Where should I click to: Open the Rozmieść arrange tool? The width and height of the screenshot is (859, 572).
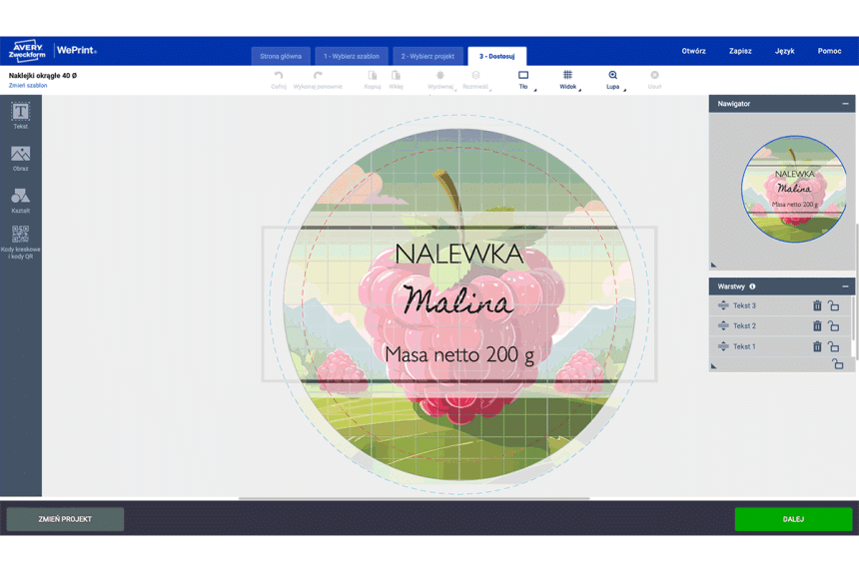point(475,80)
